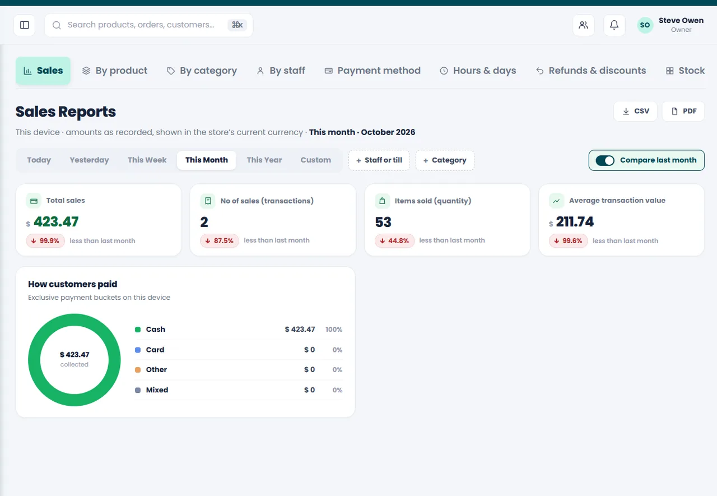This screenshot has height=496, width=717.
Task: Disable the Compare last month switch
Action: point(605,160)
